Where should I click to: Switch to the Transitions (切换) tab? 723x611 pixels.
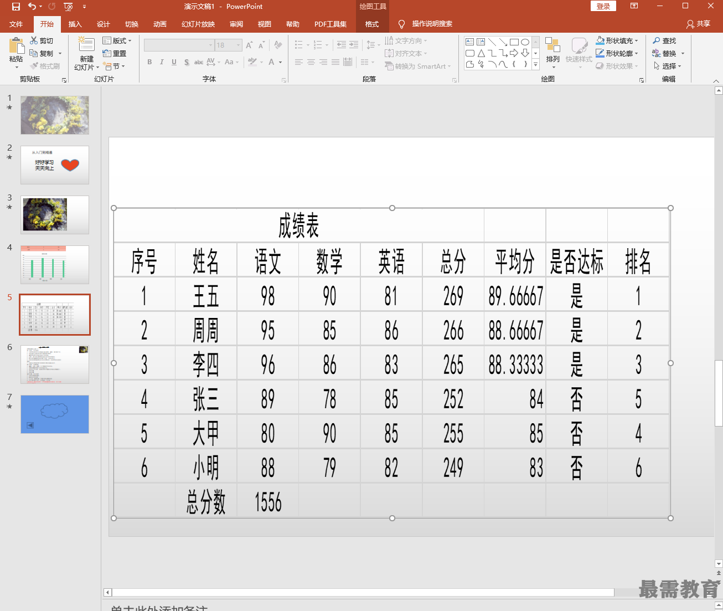pyautogui.click(x=132, y=24)
